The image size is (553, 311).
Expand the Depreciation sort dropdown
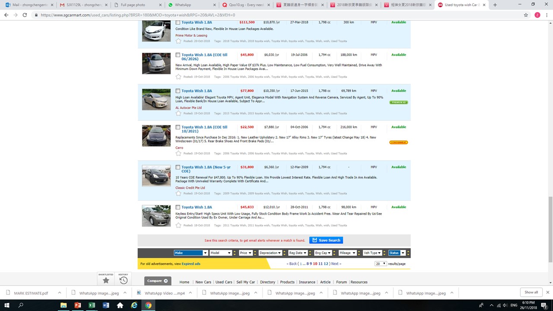point(270,253)
